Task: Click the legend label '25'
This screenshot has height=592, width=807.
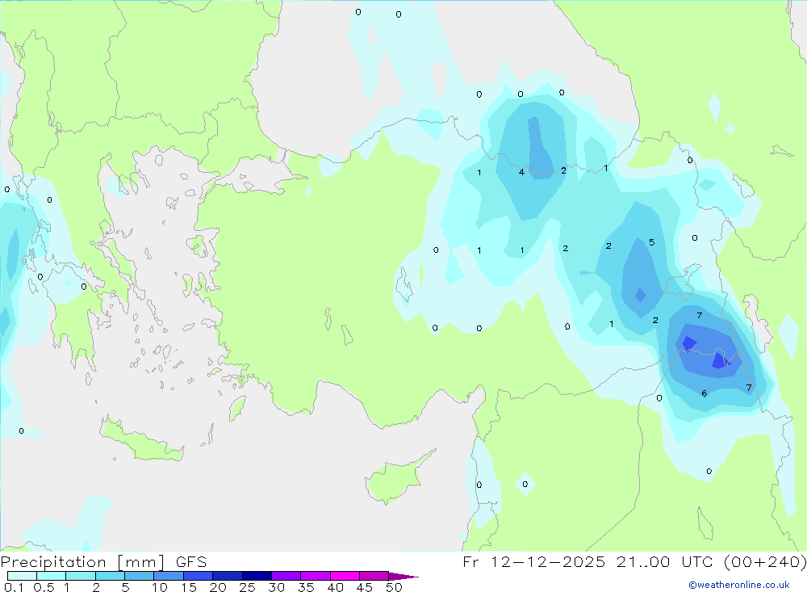Action: (247, 587)
